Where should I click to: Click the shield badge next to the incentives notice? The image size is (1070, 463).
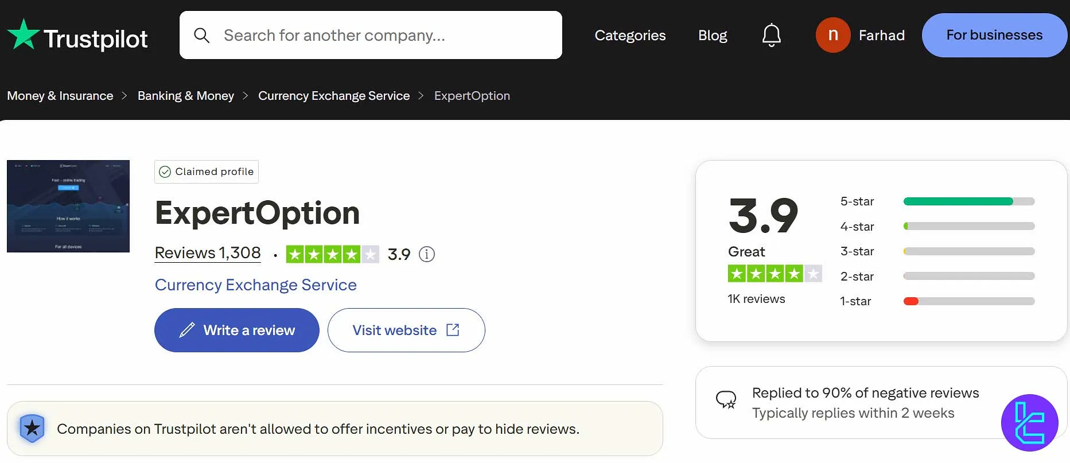[x=32, y=429]
